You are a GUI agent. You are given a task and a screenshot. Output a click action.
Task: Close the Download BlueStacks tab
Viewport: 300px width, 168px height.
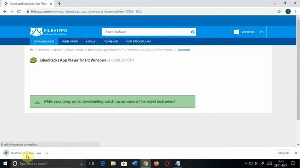51,4
